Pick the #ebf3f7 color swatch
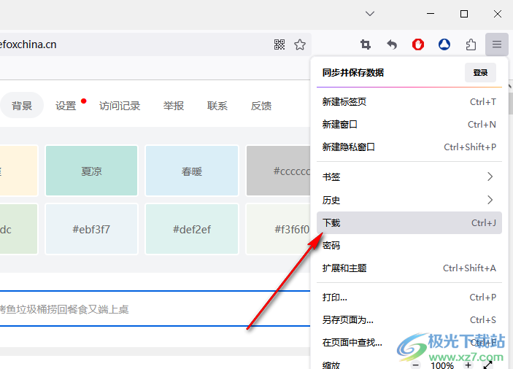 click(92, 229)
